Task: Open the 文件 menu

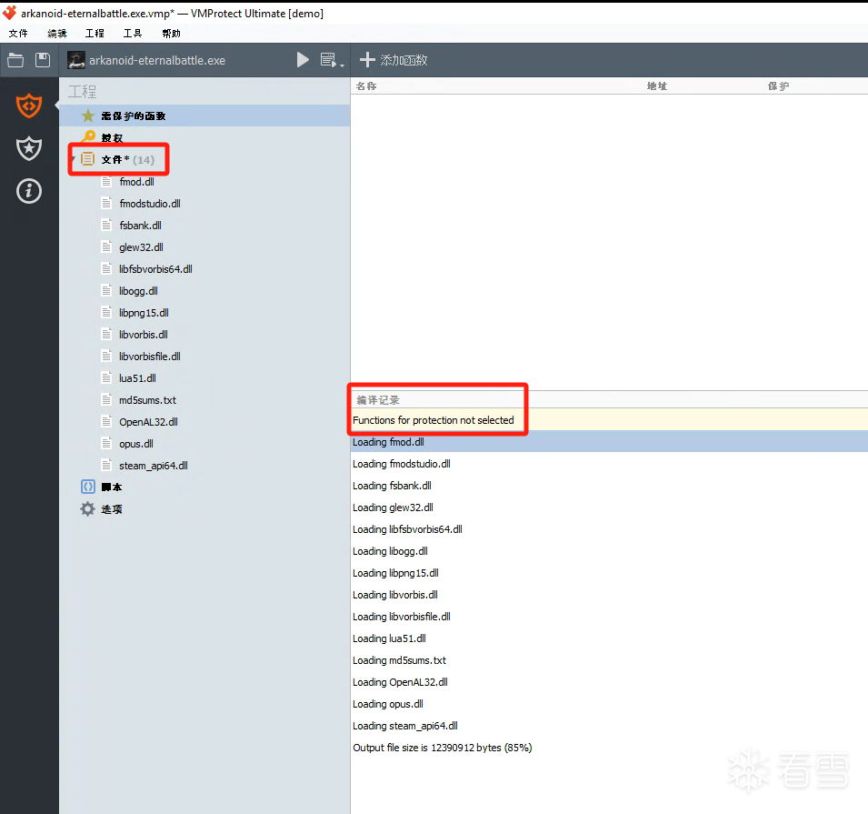Action: [x=17, y=34]
